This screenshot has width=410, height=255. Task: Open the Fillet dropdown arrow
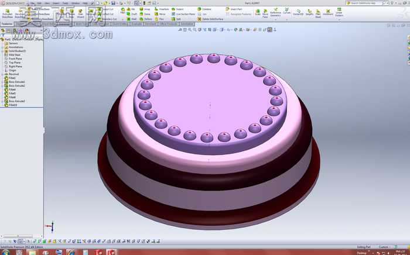point(122,19)
